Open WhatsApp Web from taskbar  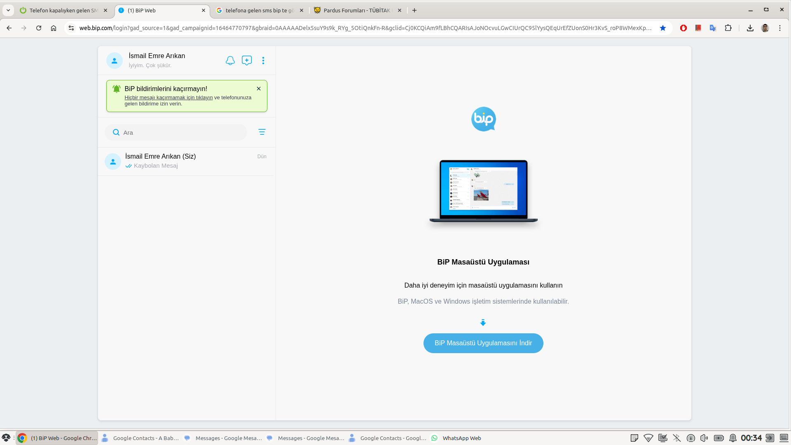point(456,438)
